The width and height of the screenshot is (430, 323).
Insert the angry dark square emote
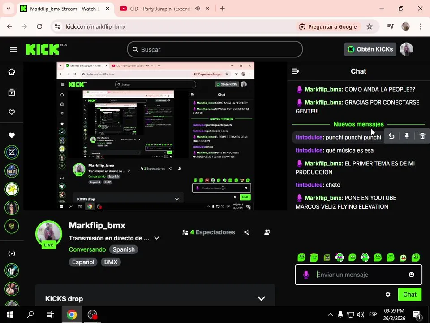tap(327, 258)
